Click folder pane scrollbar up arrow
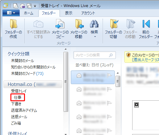This screenshot has height=135, width=159. click(66, 49)
